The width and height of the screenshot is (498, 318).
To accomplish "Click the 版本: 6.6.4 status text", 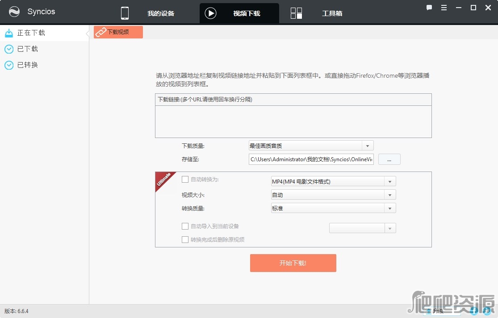I will click(17, 311).
